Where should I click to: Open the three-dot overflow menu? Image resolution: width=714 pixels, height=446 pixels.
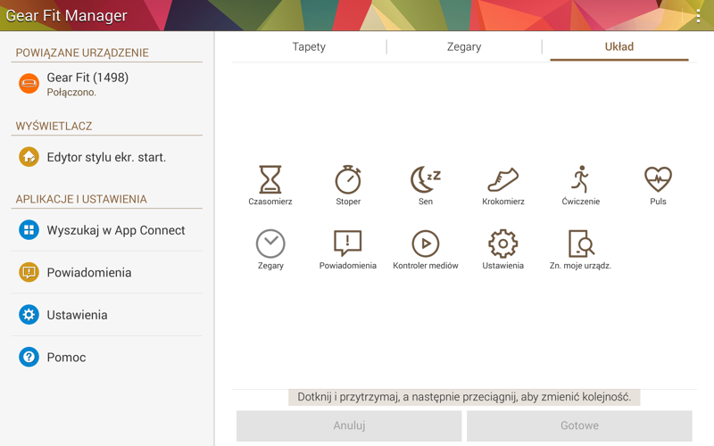tap(698, 16)
